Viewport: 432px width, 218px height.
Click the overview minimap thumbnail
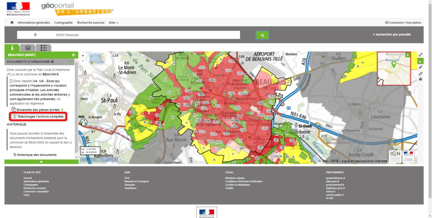click(394, 69)
